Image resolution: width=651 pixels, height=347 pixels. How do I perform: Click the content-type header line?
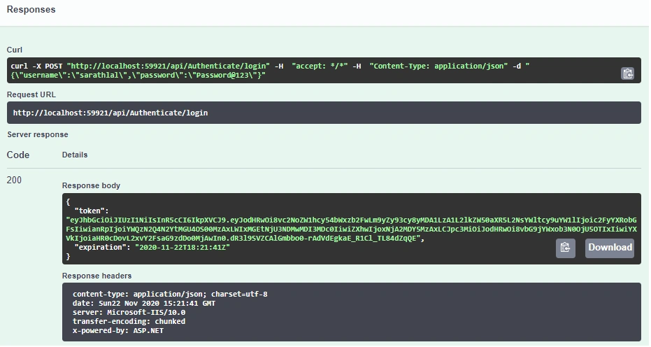click(170, 295)
